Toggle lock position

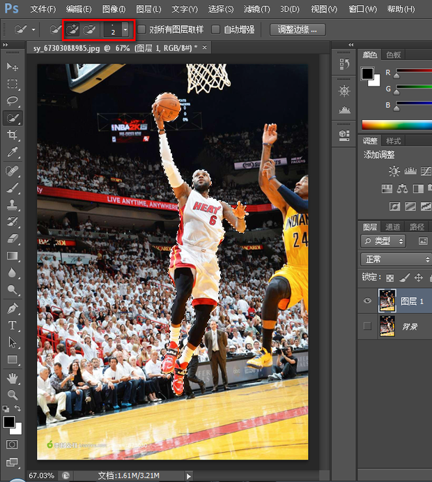click(419, 278)
